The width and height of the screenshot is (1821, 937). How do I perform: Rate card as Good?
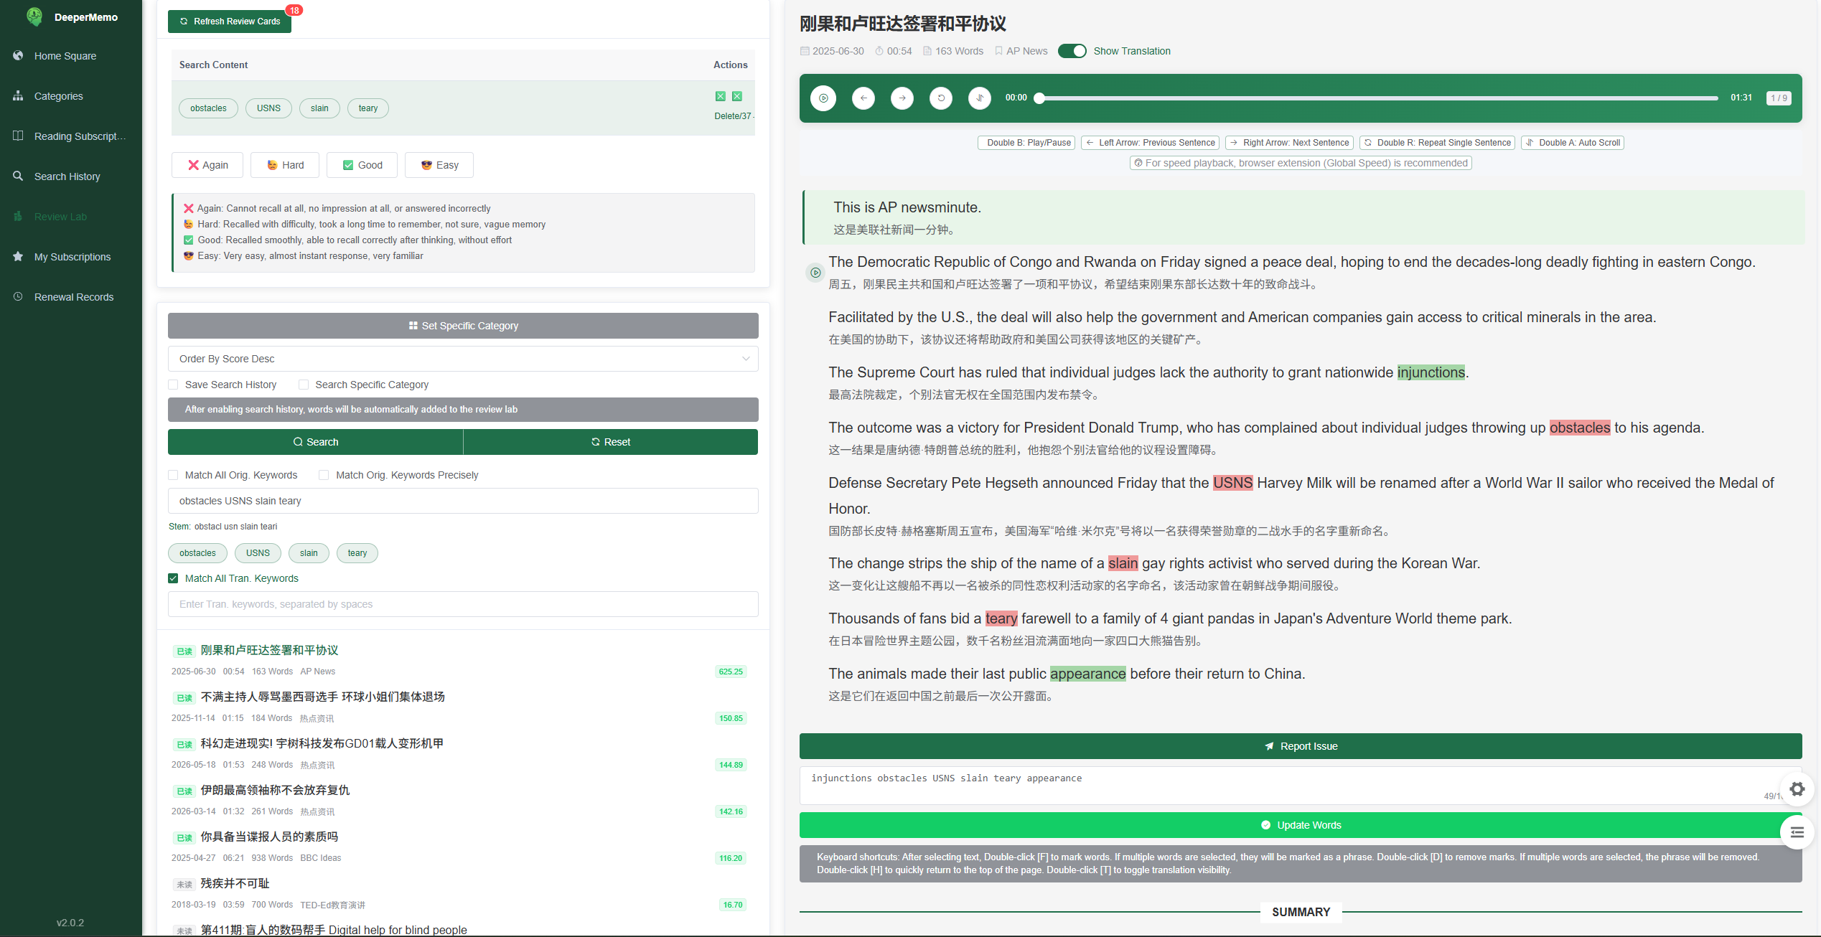tap(362, 165)
